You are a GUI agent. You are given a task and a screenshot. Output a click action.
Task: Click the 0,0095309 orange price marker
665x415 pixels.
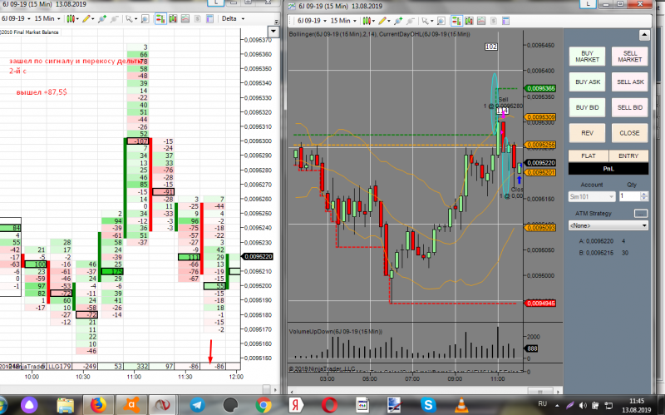click(x=540, y=117)
